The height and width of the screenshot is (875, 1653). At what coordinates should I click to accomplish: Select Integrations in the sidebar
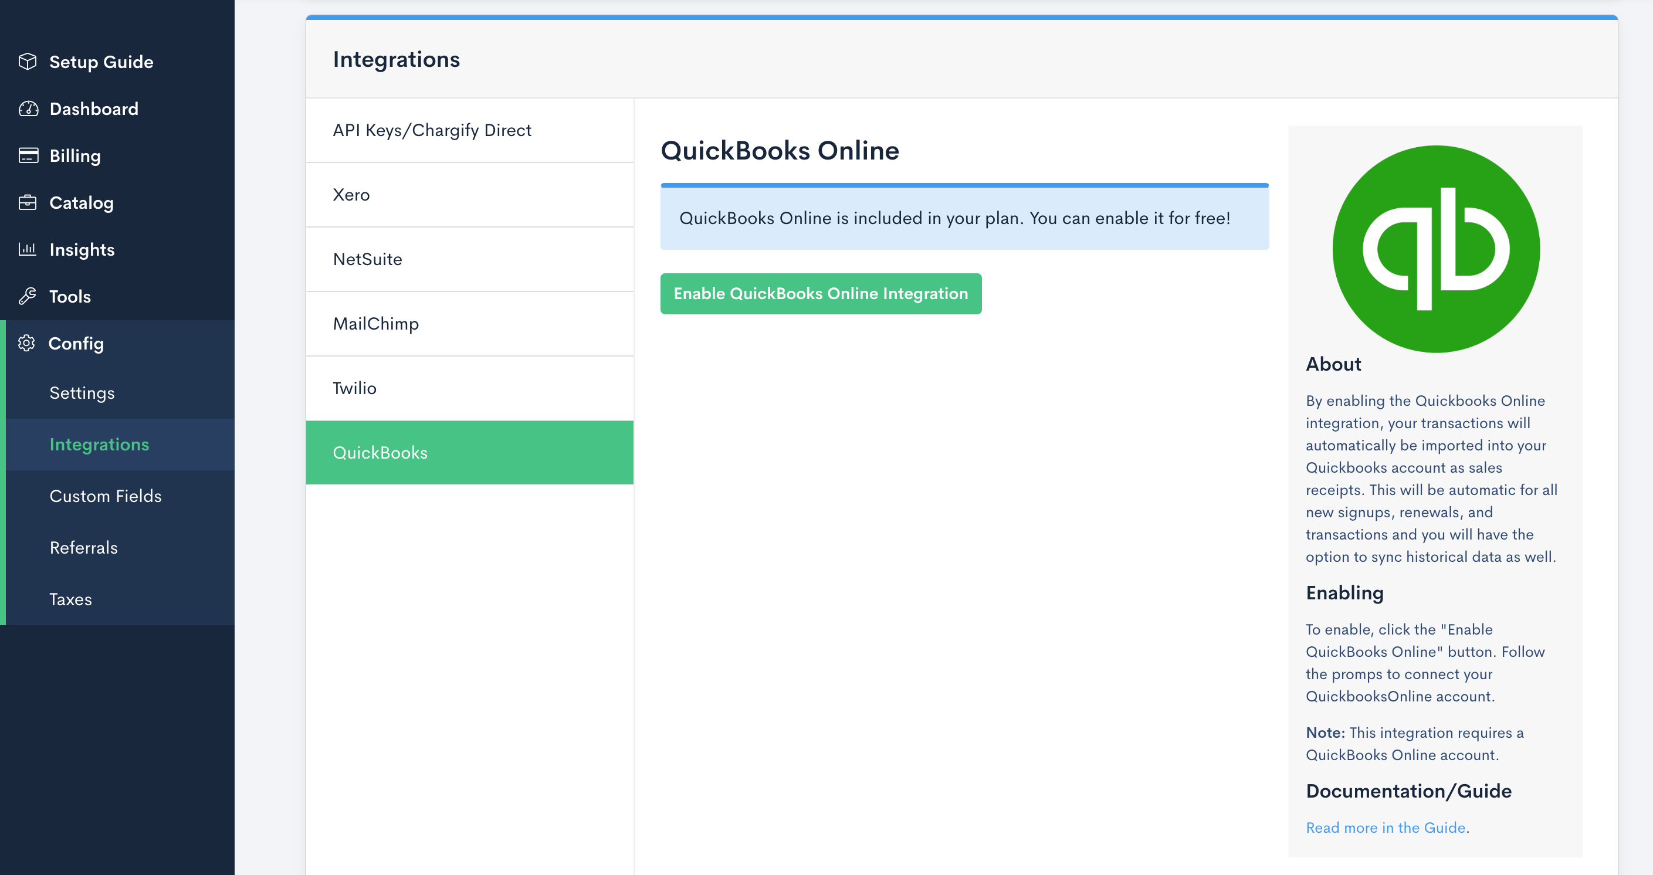(x=120, y=445)
